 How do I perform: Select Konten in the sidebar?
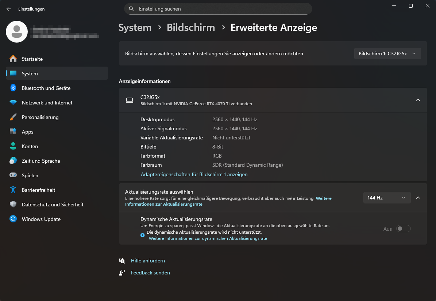(x=30, y=146)
